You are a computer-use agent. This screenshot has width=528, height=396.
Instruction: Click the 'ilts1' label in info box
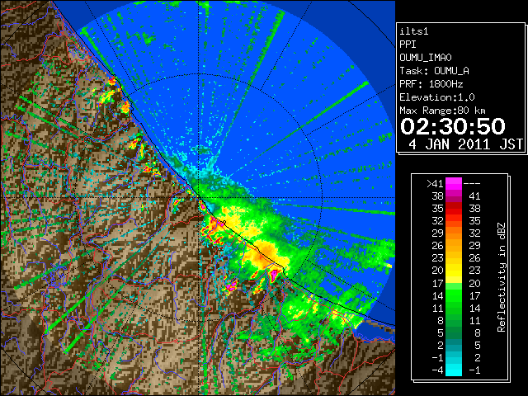(414, 31)
